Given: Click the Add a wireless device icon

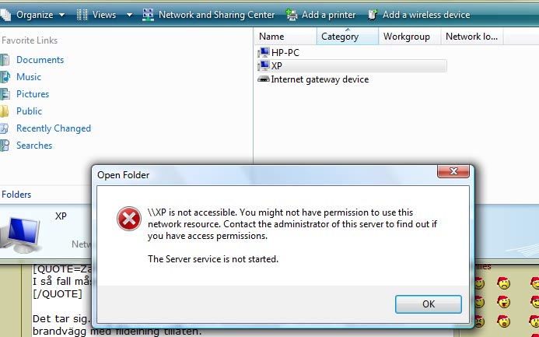Looking at the screenshot, I should 373,15.
